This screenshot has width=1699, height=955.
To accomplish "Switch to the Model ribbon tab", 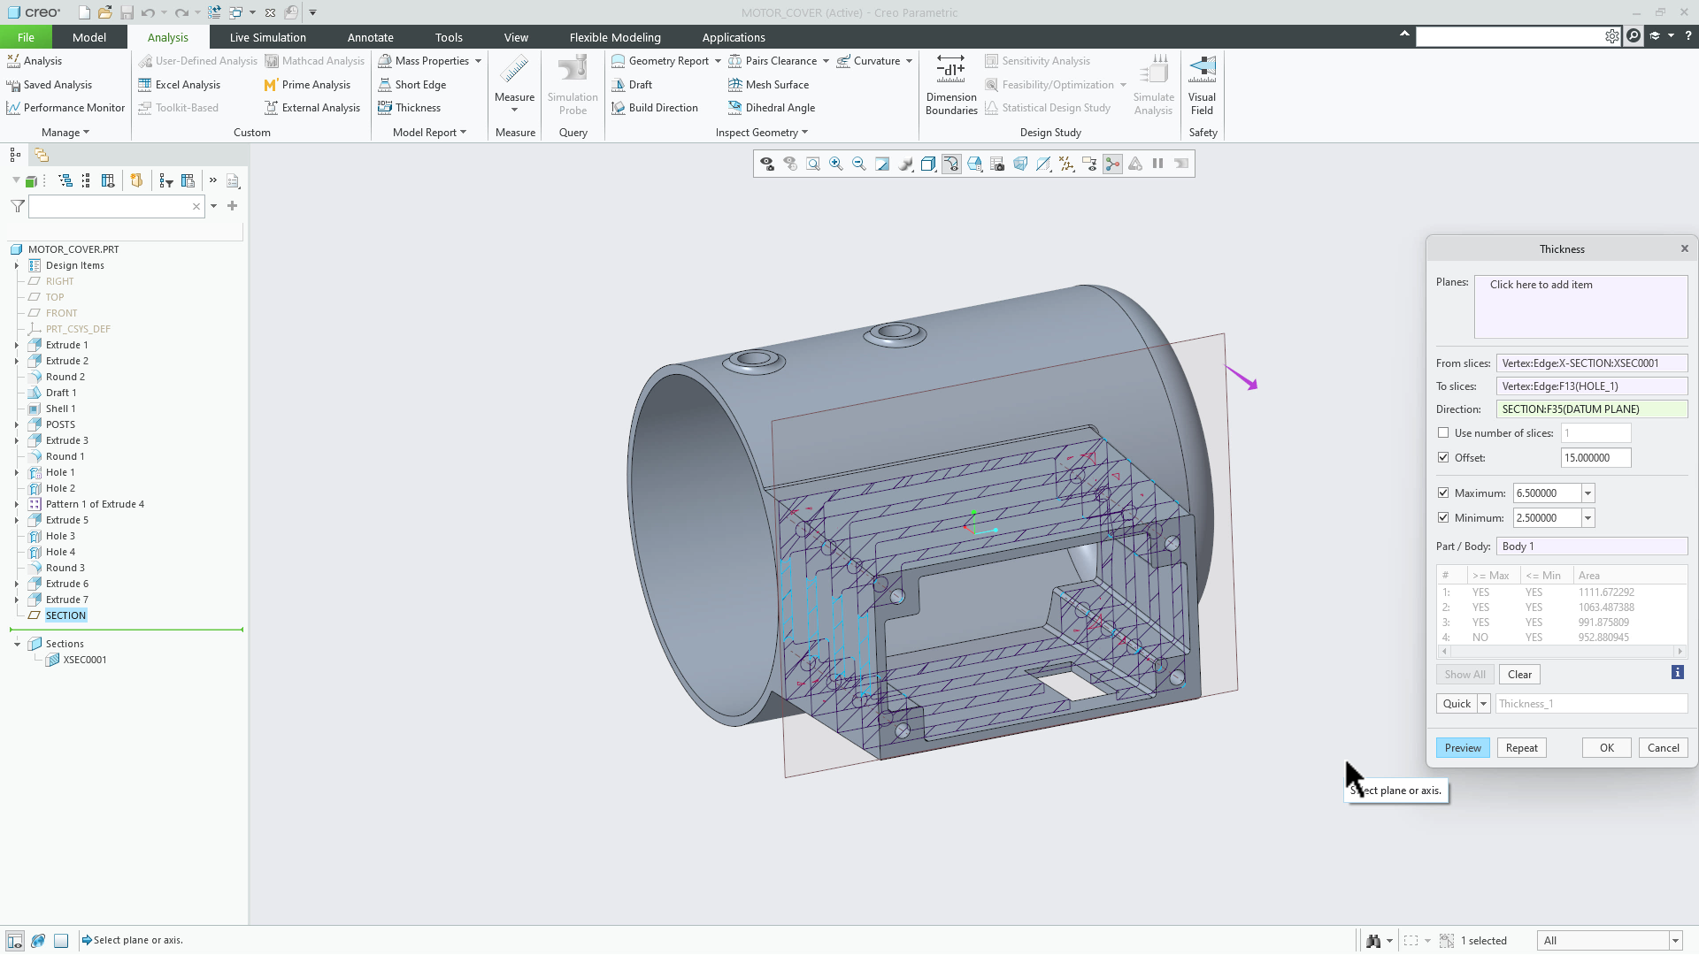I will click(88, 37).
